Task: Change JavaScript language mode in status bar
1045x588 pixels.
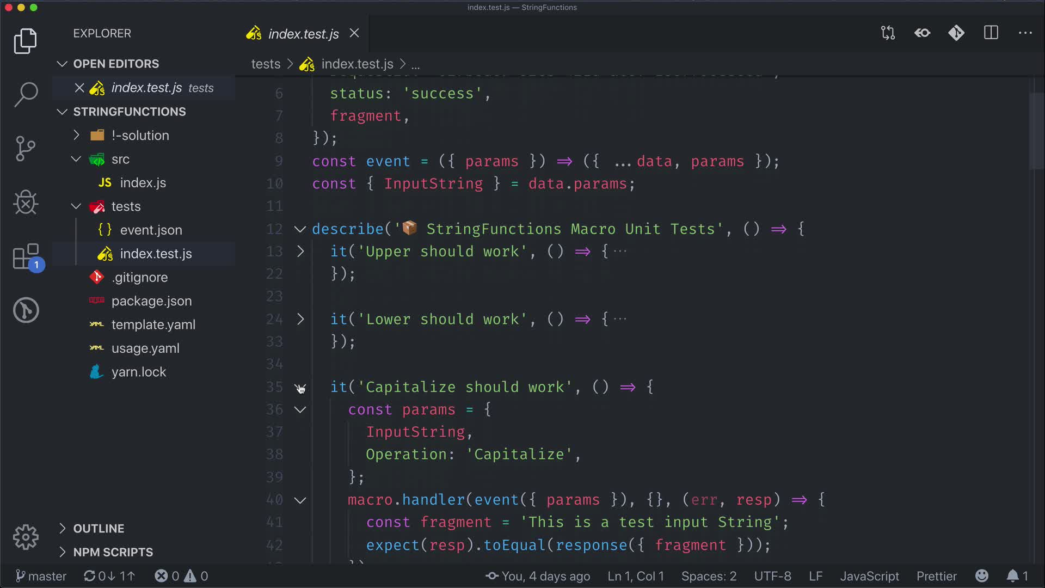Action: click(869, 576)
